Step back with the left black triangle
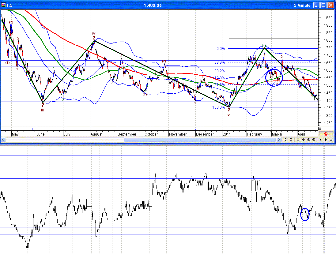Screen dimensions: 336x254 [x=321, y=140]
